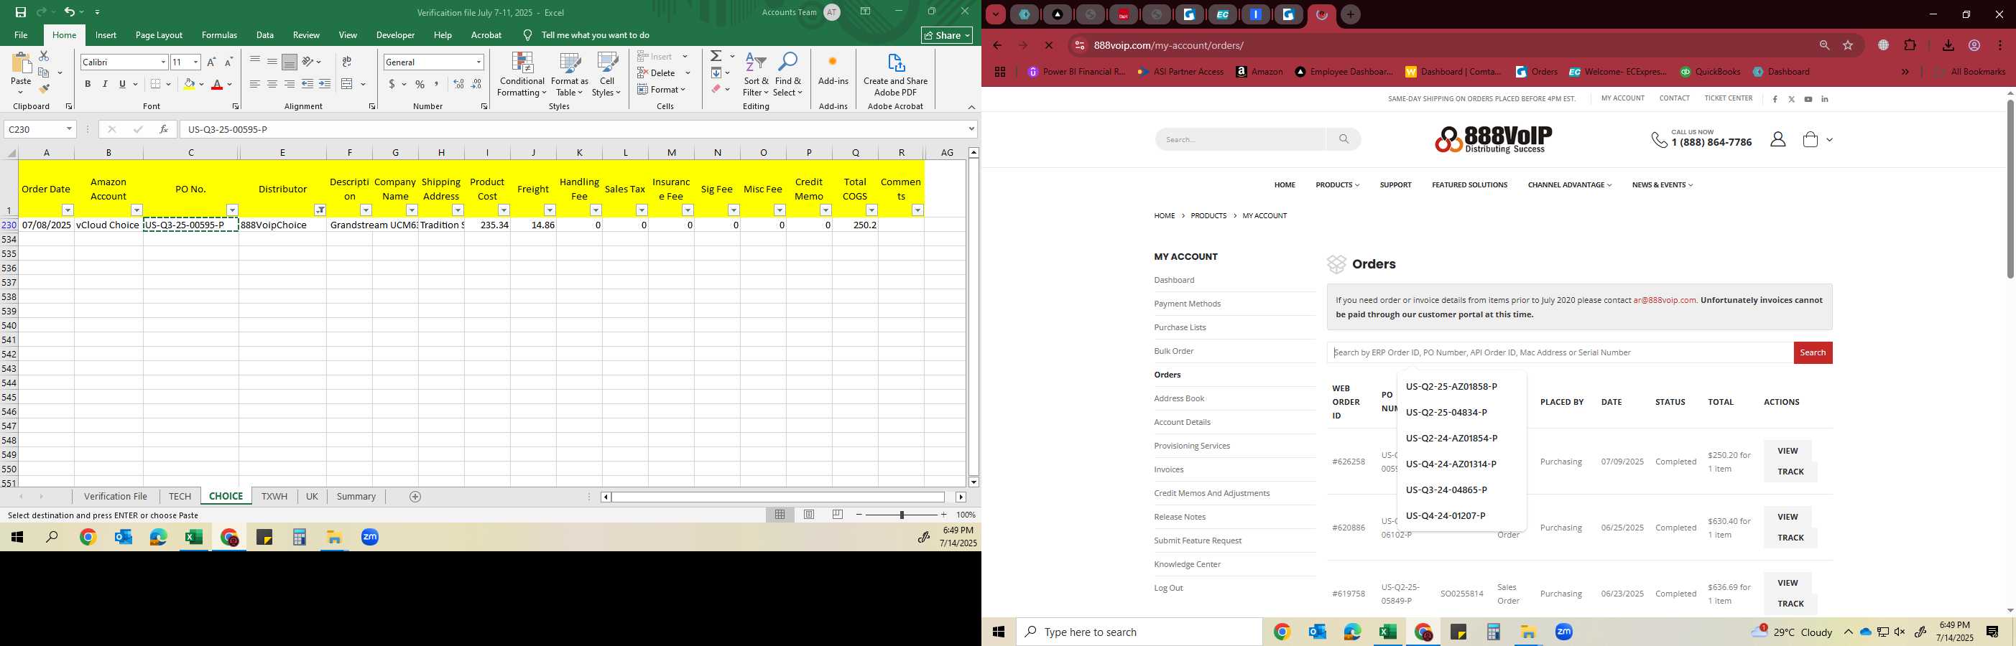The image size is (2016, 646).
Task: Click the Undo arrow in Excel
Action: tap(69, 11)
